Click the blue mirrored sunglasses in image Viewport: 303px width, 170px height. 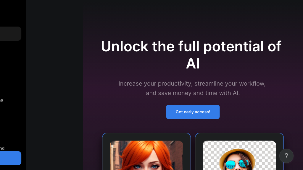pos(237,164)
